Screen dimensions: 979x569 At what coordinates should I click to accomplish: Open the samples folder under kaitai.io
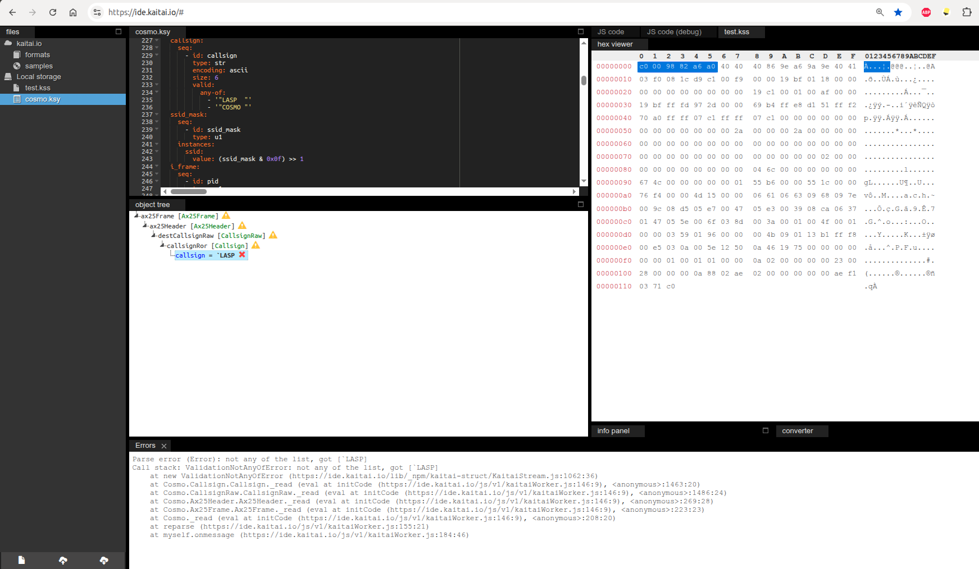point(39,66)
